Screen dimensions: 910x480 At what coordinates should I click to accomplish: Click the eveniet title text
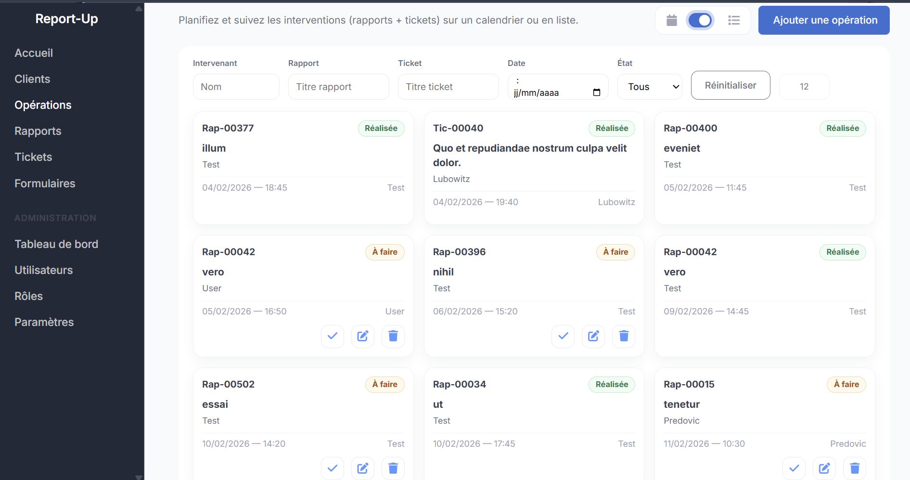[x=682, y=148]
